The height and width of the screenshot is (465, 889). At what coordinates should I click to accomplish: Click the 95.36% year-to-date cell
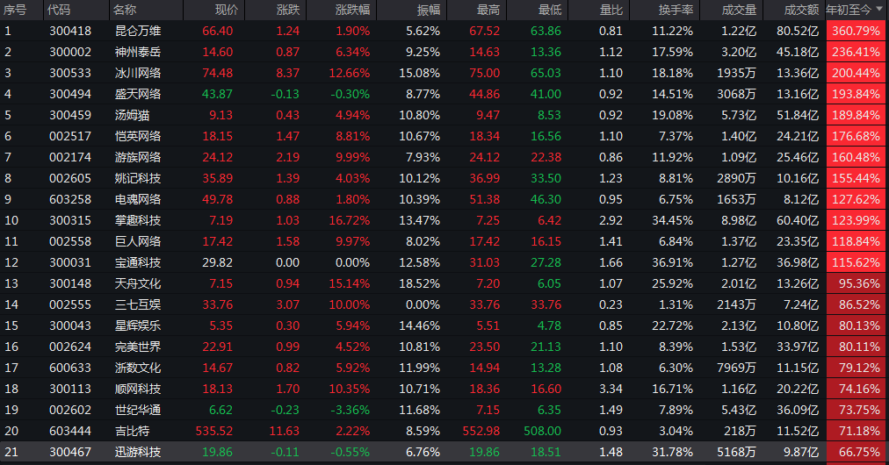856,283
